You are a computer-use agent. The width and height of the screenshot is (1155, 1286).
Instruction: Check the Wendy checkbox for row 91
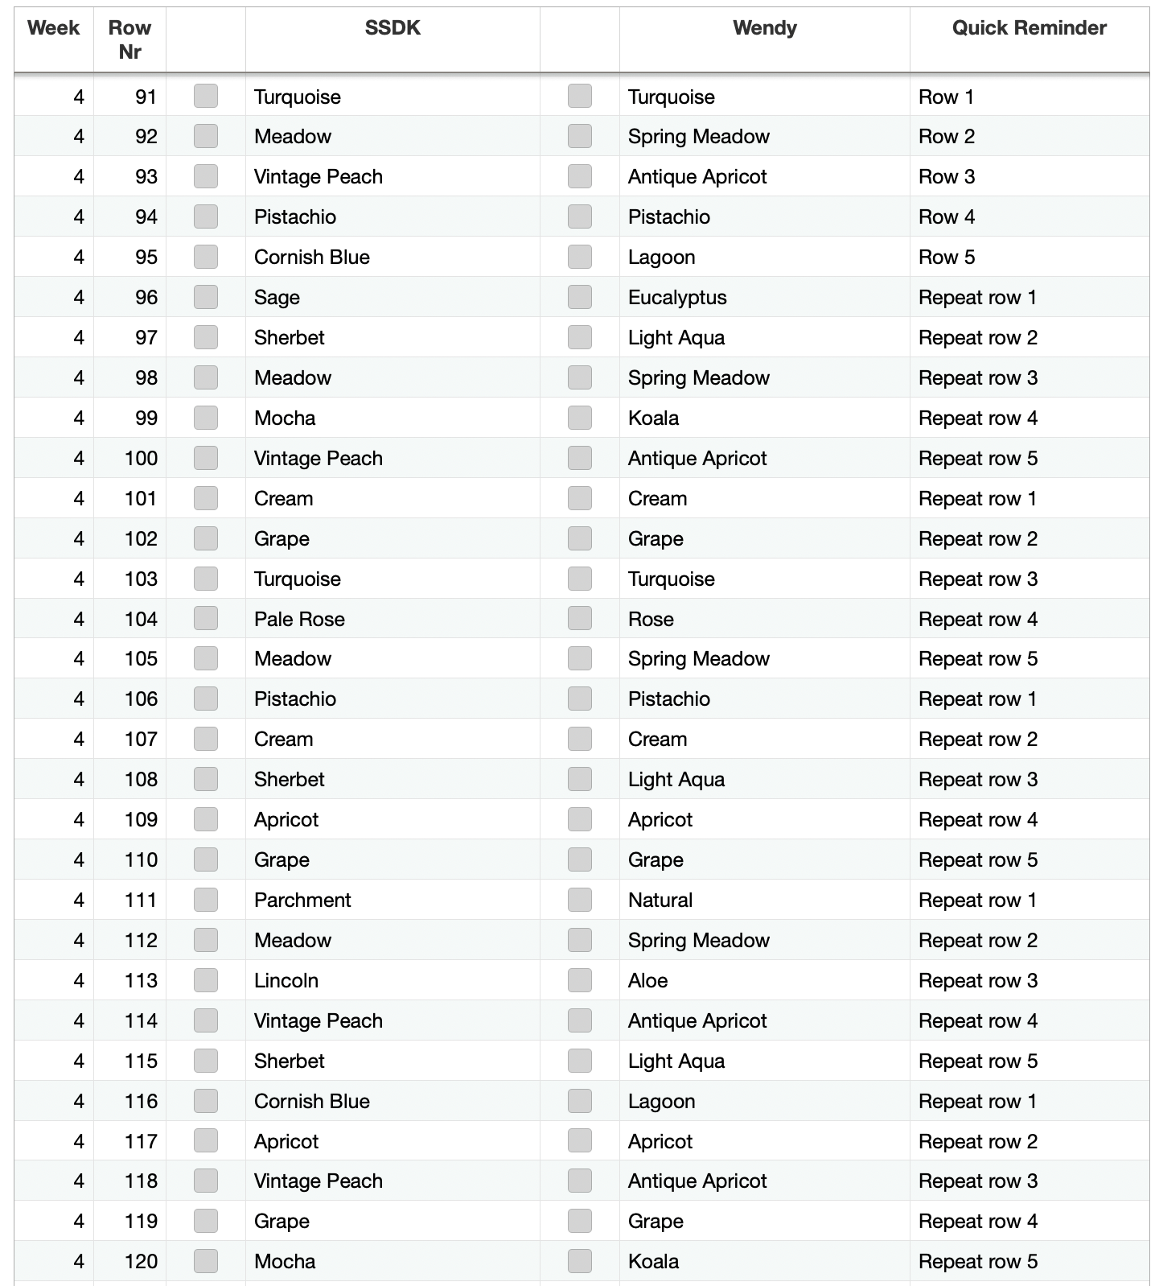tap(580, 96)
